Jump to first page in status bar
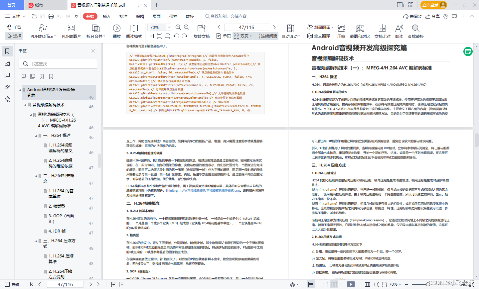Screen dimensions: 479x289 [x=32, y=284]
